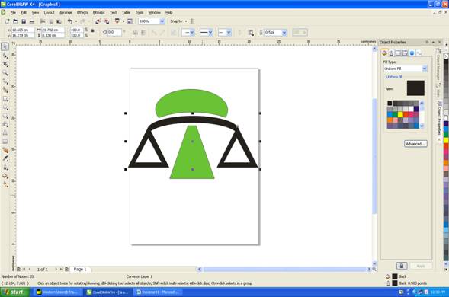Open the outline width dropdown
The width and height of the screenshot is (449, 297).
tap(284, 33)
